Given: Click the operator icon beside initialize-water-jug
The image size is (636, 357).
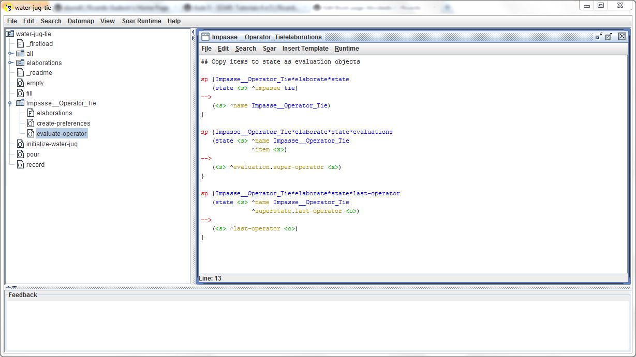Looking at the screenshot, I should coord(20,144).
